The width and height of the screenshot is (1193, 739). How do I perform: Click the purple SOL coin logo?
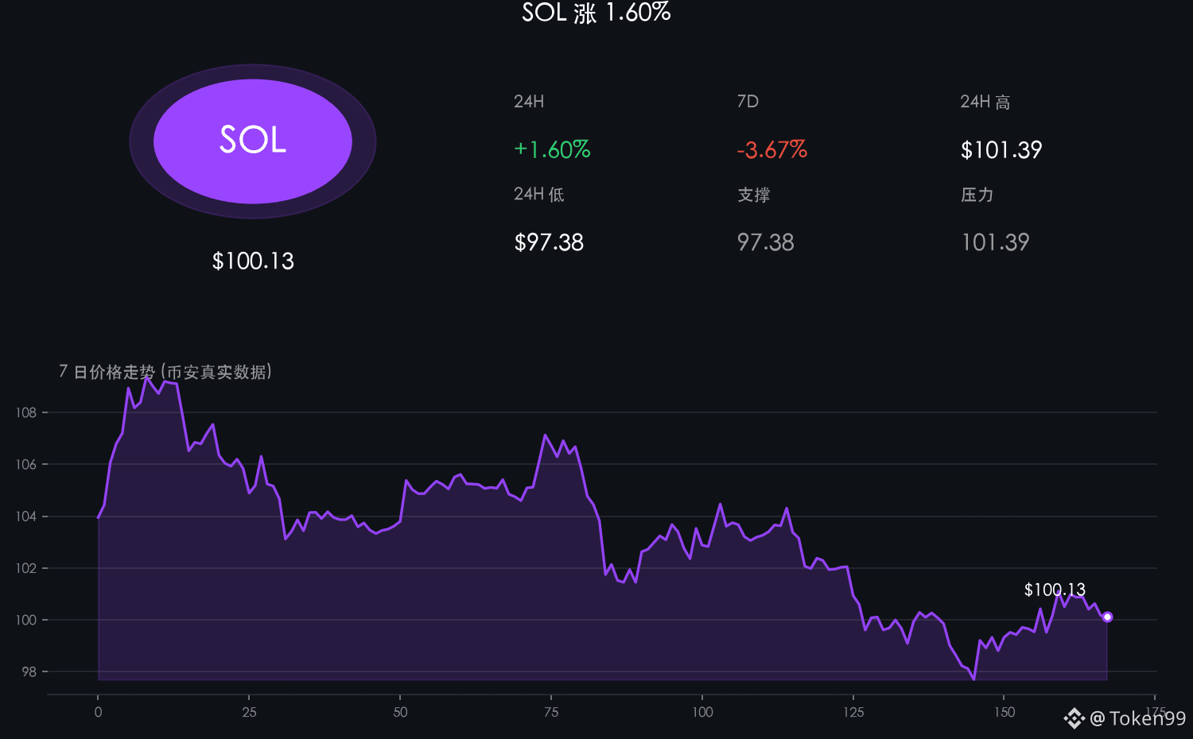click(253, 141)
